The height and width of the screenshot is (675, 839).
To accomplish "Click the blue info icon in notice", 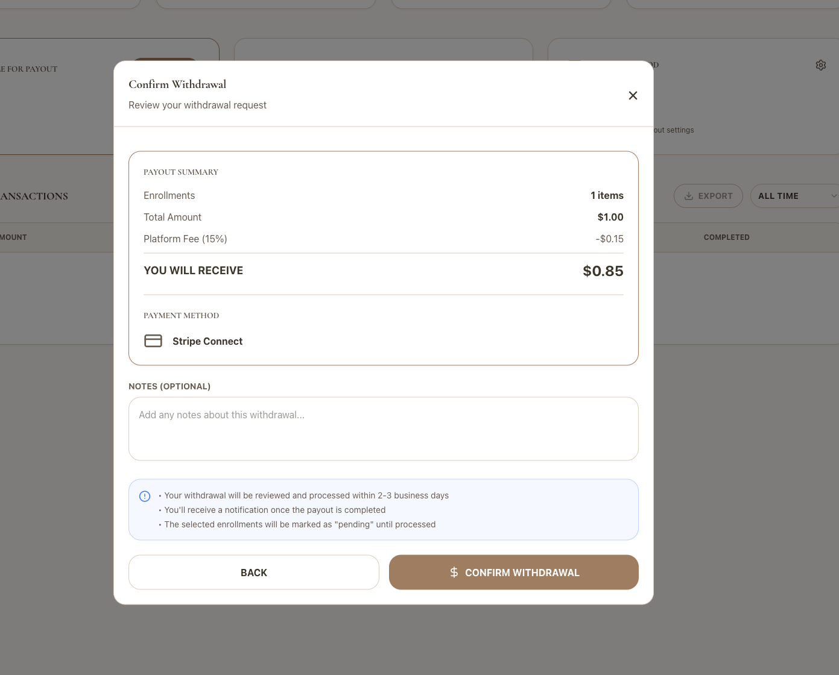I will [145, 496].
